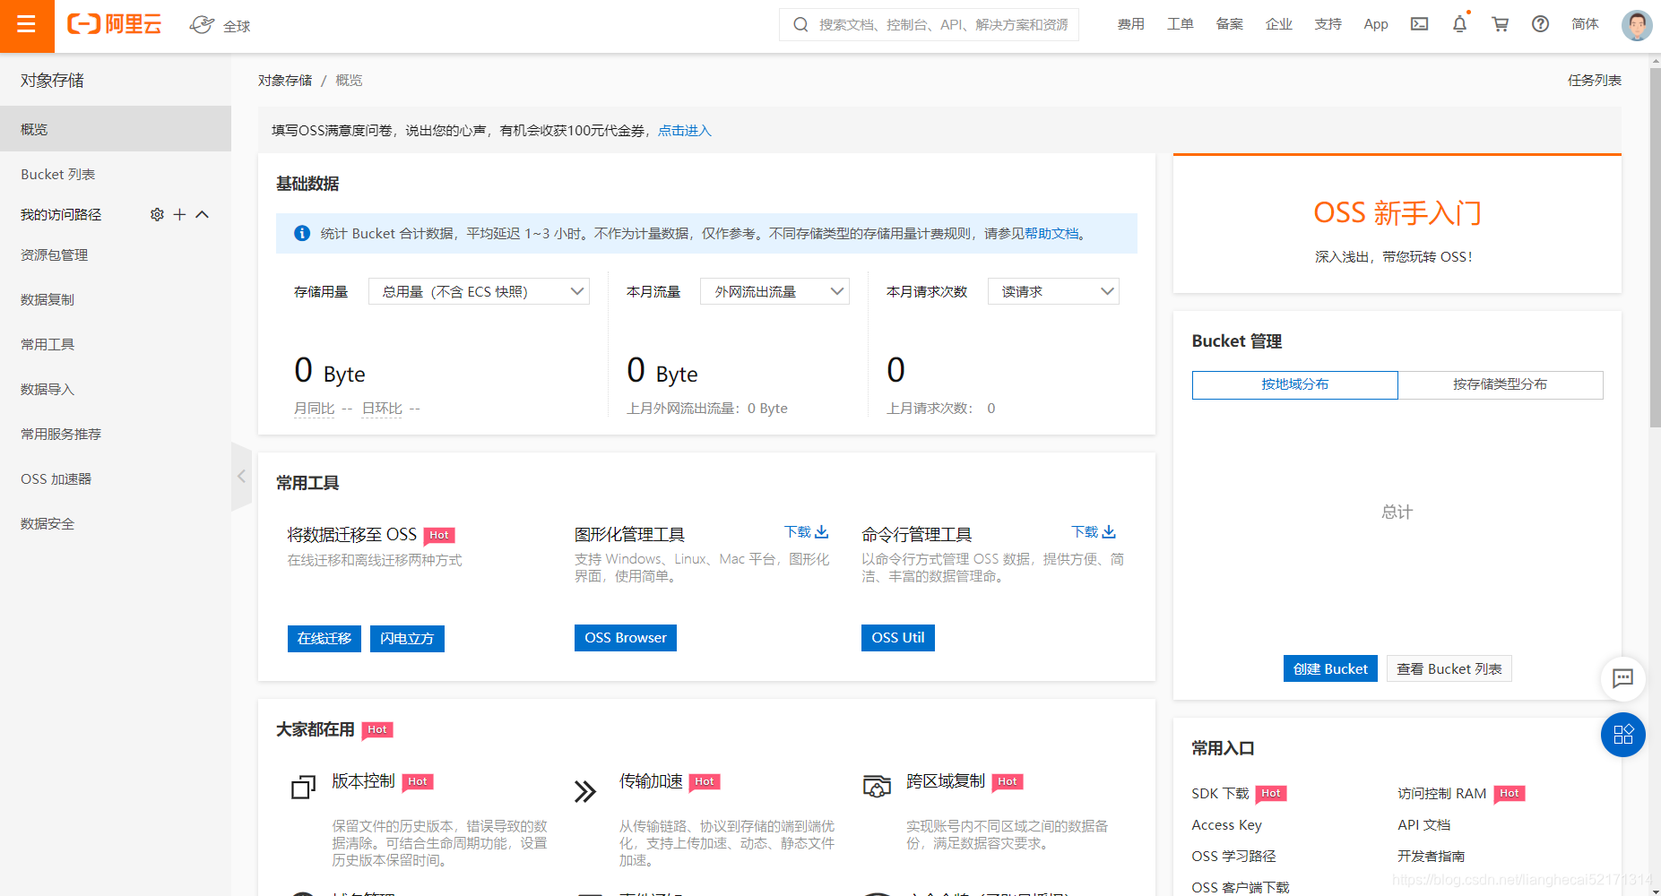Screen dimensions: 1661x896
Task: Click the 支持 top menu item
Action: pyautogui.click(x=1328, y=24)
